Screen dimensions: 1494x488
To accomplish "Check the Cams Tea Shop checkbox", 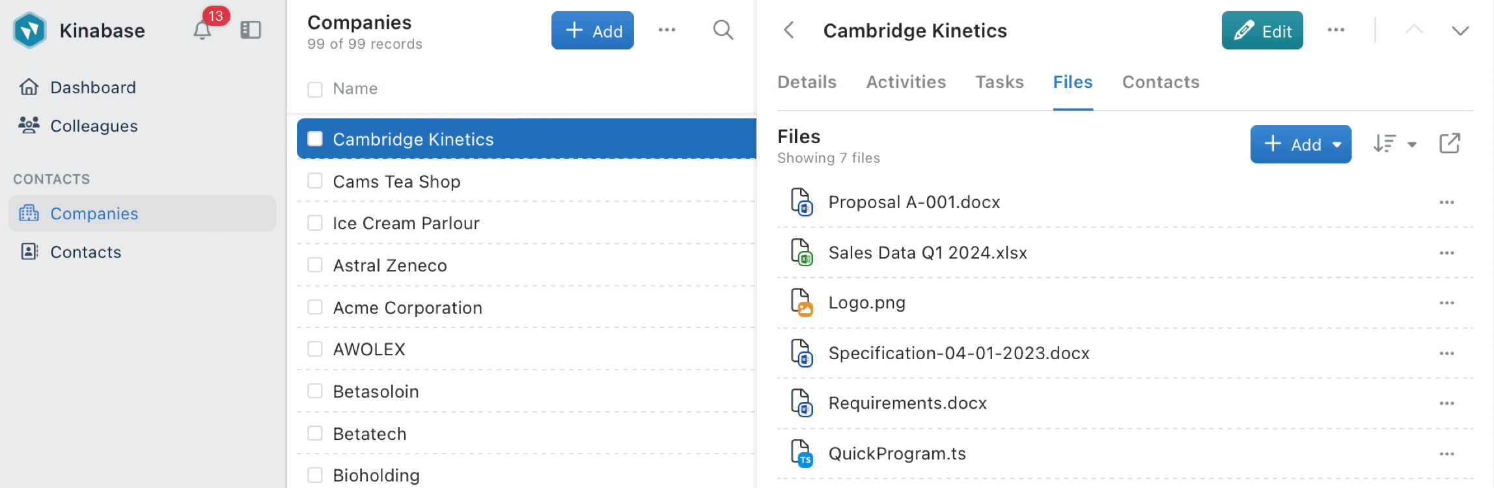I will [x=315, y=181].
